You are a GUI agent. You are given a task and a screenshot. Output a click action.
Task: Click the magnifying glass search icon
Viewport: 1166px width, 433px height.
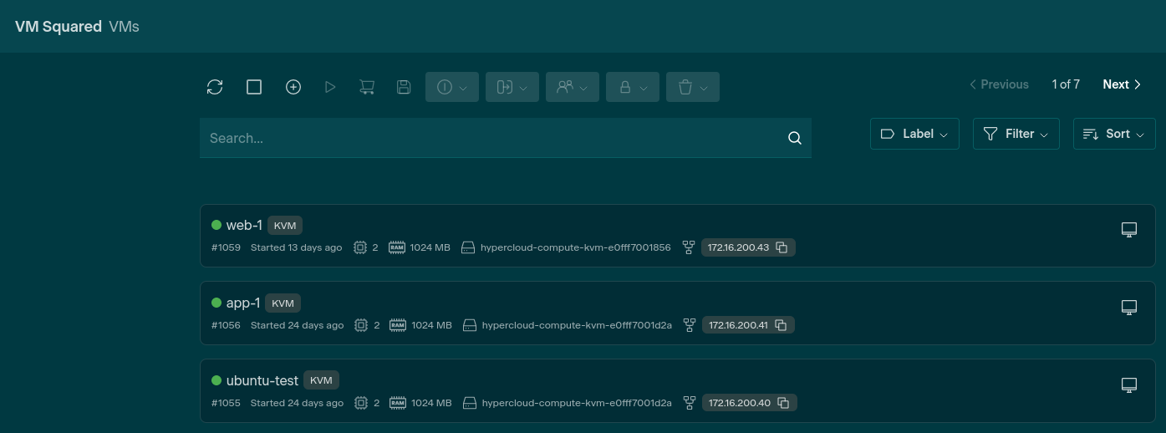click(x=795, y=138)
